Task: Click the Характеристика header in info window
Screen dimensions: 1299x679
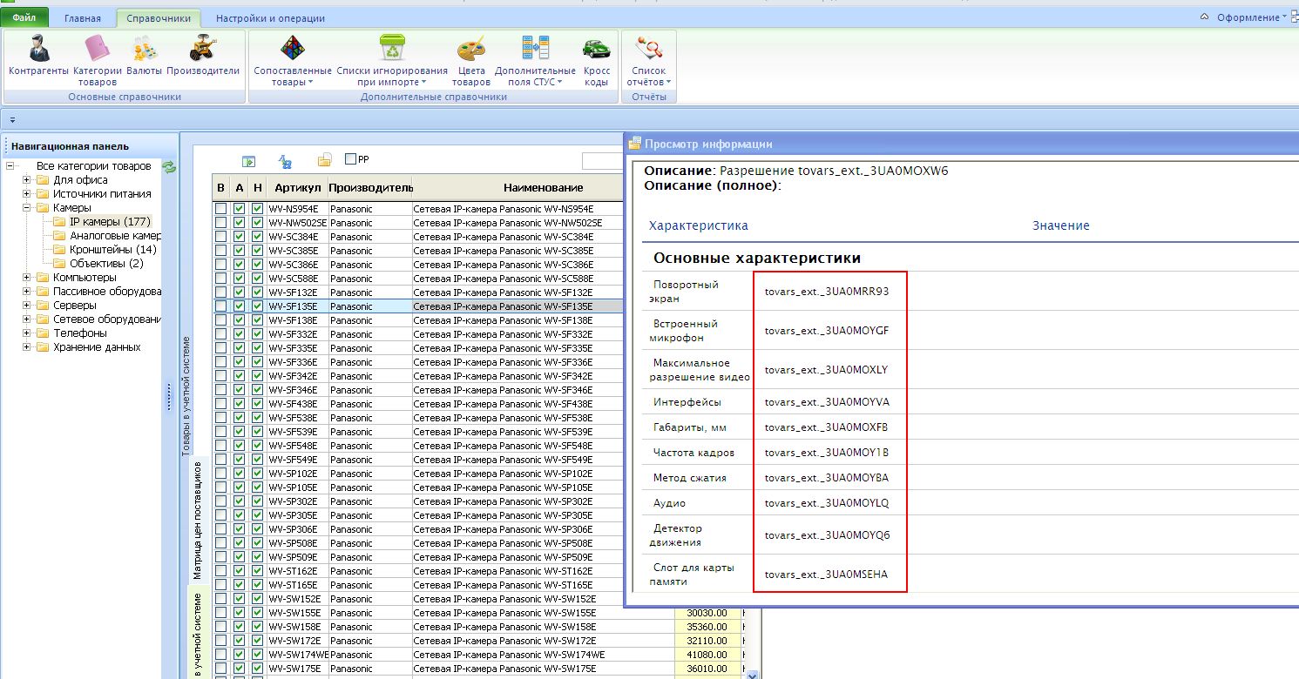Action: 699,225
